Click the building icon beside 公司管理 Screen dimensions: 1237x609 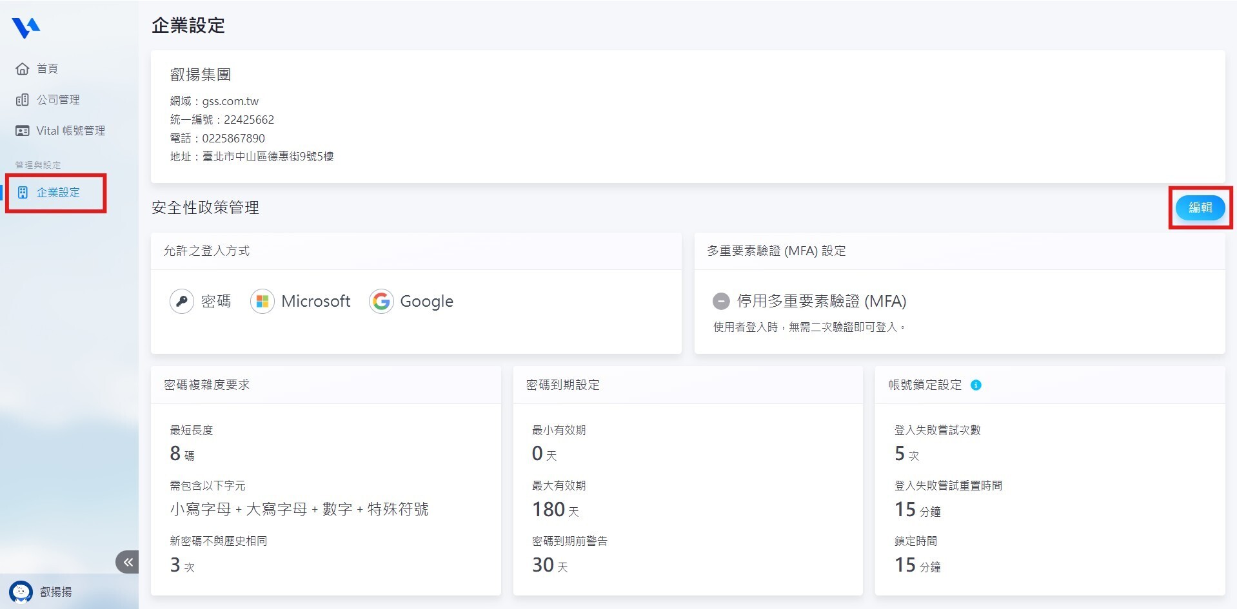(22, 99)
